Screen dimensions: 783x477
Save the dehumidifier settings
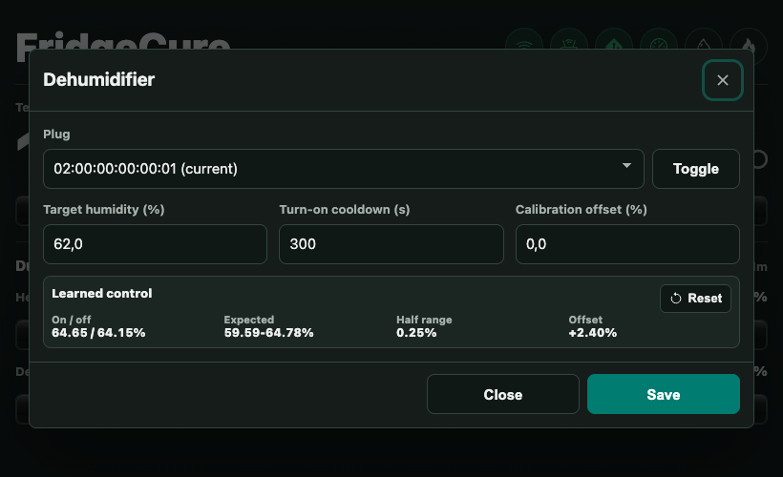[663, 394]
